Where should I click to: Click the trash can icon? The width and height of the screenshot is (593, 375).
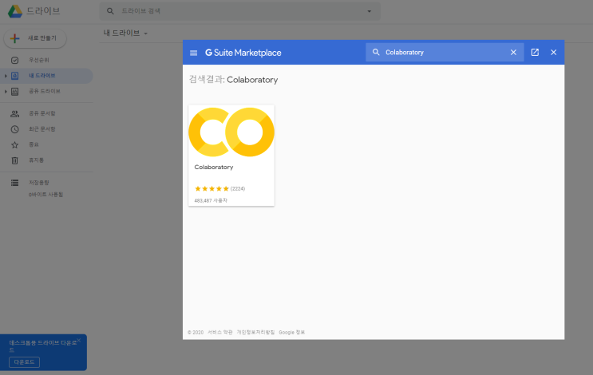point(14,160)
